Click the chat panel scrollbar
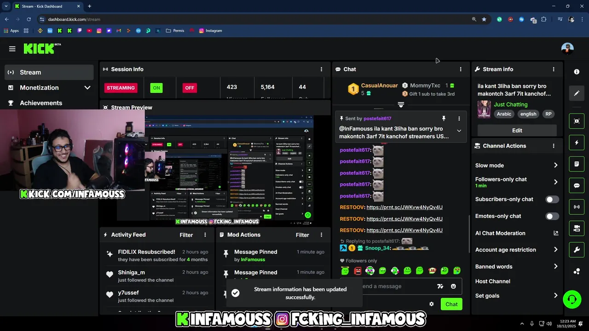Screen dimensions: 589x331 click(469, 234)
